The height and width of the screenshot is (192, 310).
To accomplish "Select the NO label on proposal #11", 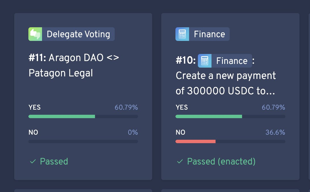I will click(33, 132).
